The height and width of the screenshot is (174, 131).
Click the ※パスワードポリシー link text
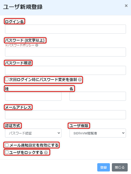coord(20,45)
